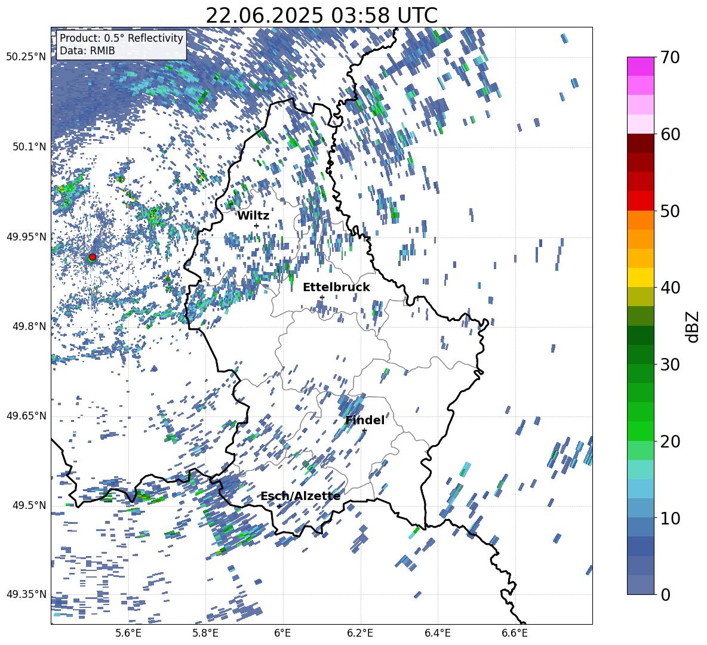Click the 50 tick label on colorbar
The image size is (707, 645).
670,211
